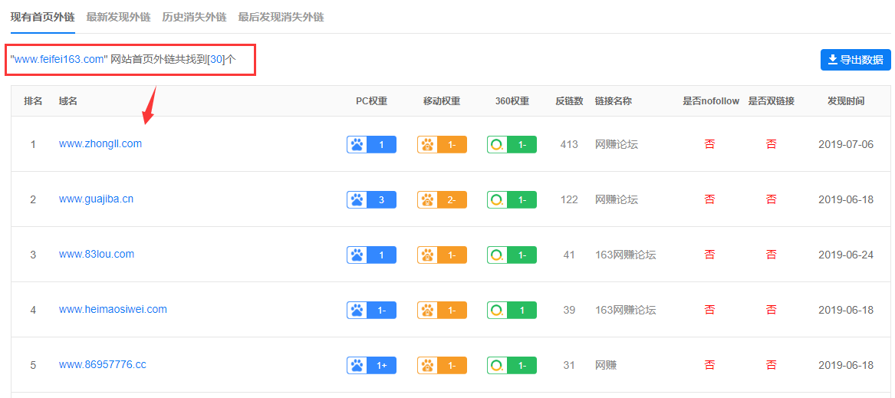Click the 360 weight badge for www.86957776.cc
895x398 pixels.
(512, 365)
